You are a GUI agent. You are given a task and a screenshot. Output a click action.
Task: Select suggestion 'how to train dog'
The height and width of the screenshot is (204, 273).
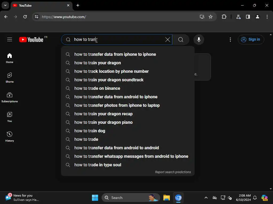(x=128, y=131)
